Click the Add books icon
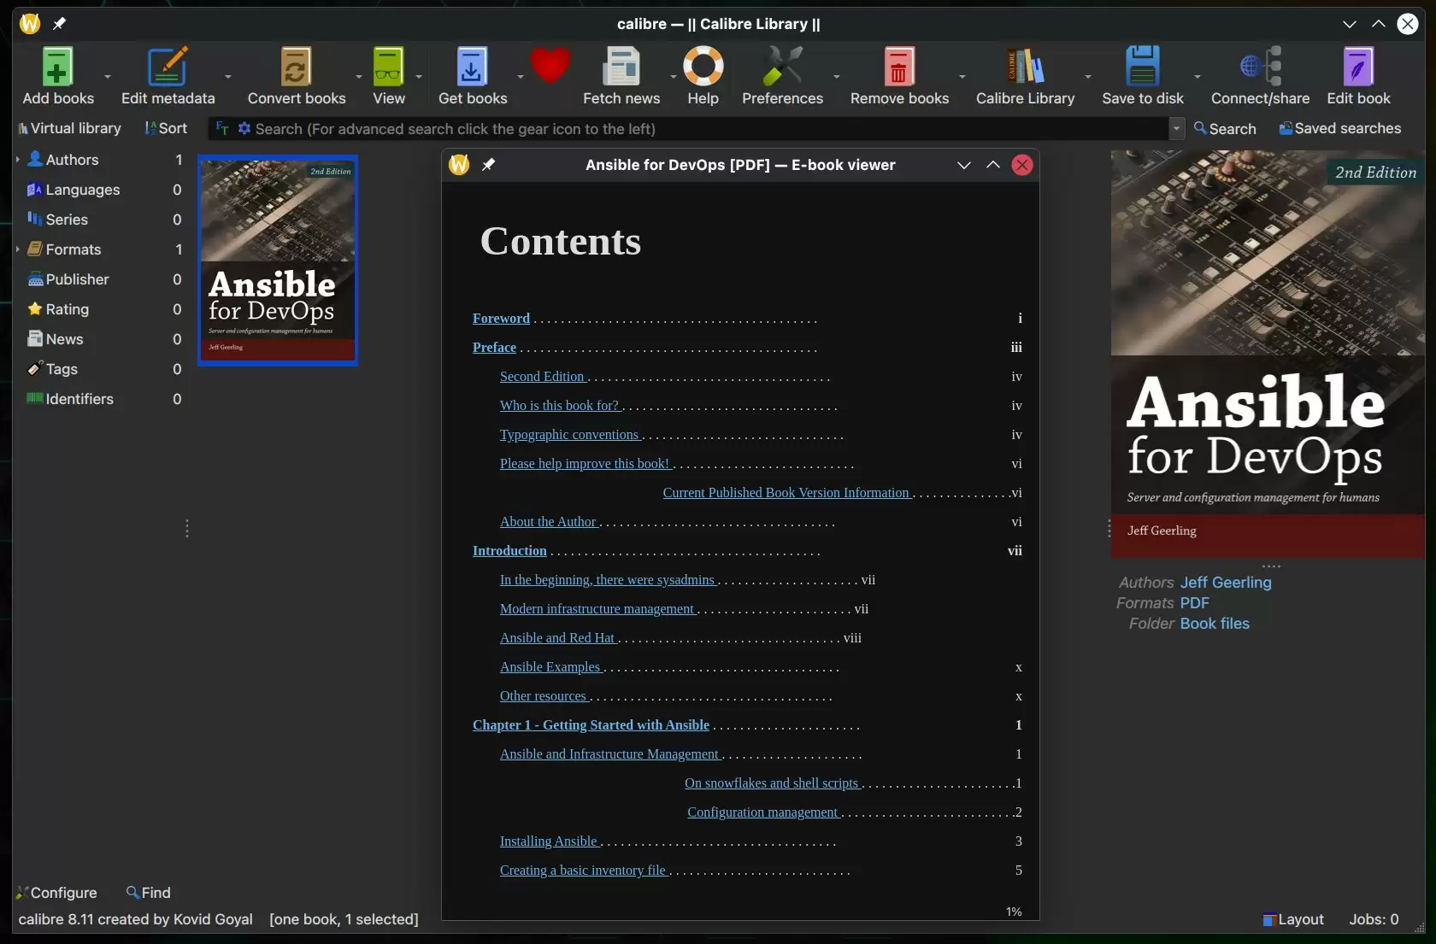Viewport: 1436px width, 944px height. [57, 68]
